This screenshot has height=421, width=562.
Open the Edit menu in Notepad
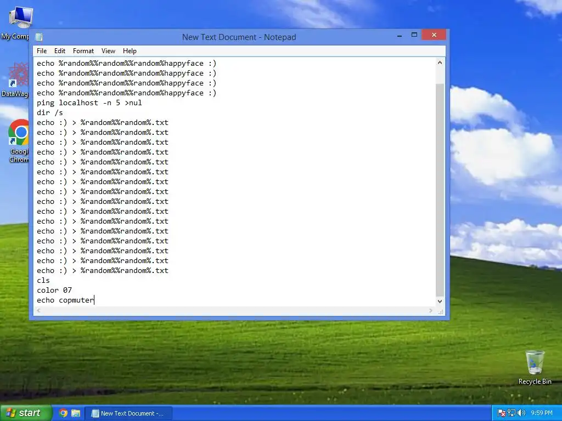pyautogui.click(x=59, y=51)
